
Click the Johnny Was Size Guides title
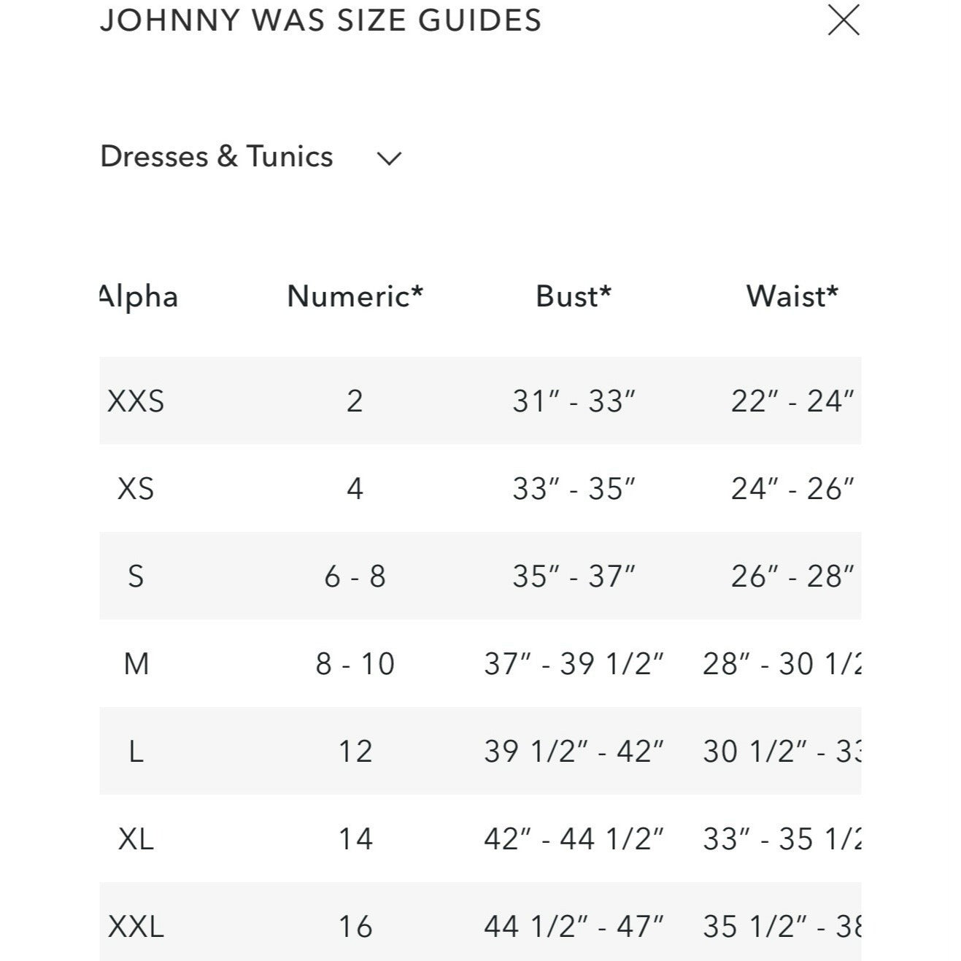coord(321,20)
